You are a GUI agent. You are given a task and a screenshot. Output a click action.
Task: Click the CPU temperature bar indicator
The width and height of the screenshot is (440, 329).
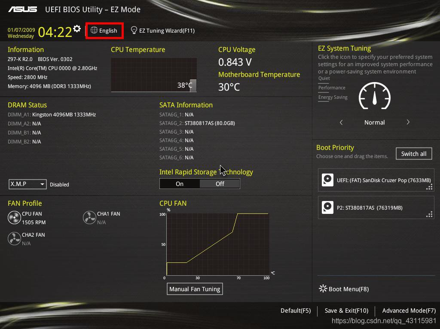pos(193,85)
